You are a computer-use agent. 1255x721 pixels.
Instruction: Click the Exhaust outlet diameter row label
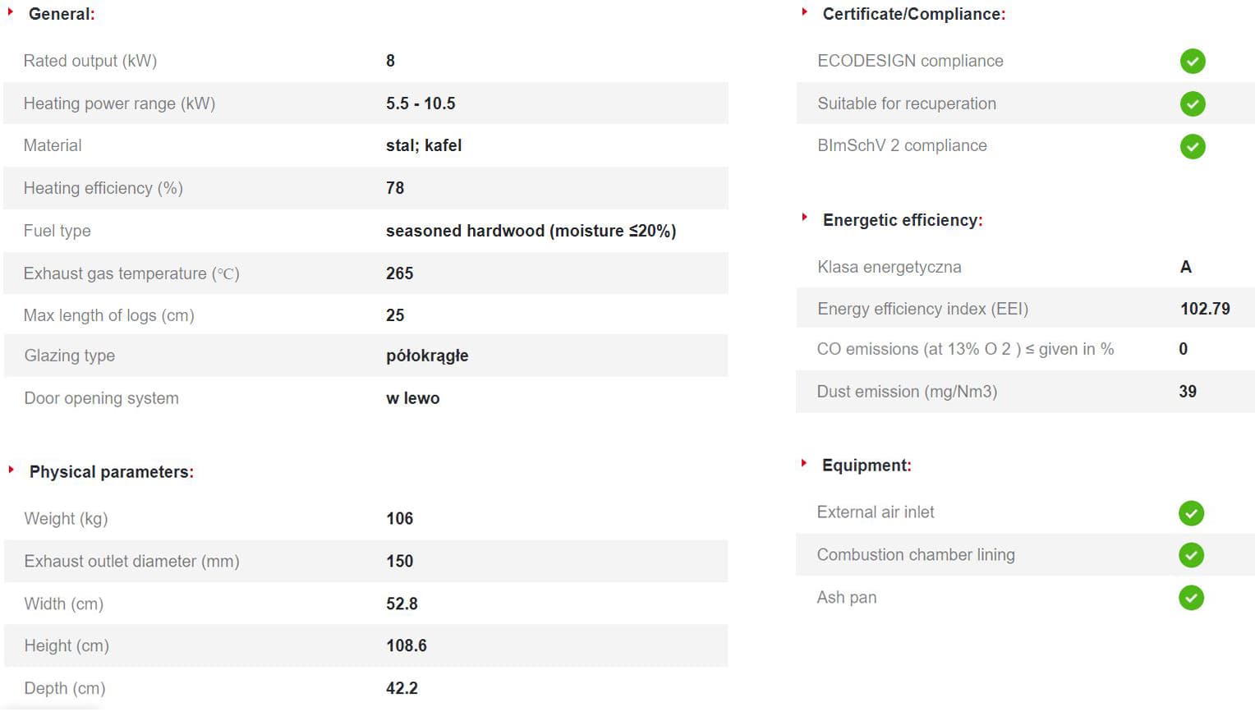[131, 562]
